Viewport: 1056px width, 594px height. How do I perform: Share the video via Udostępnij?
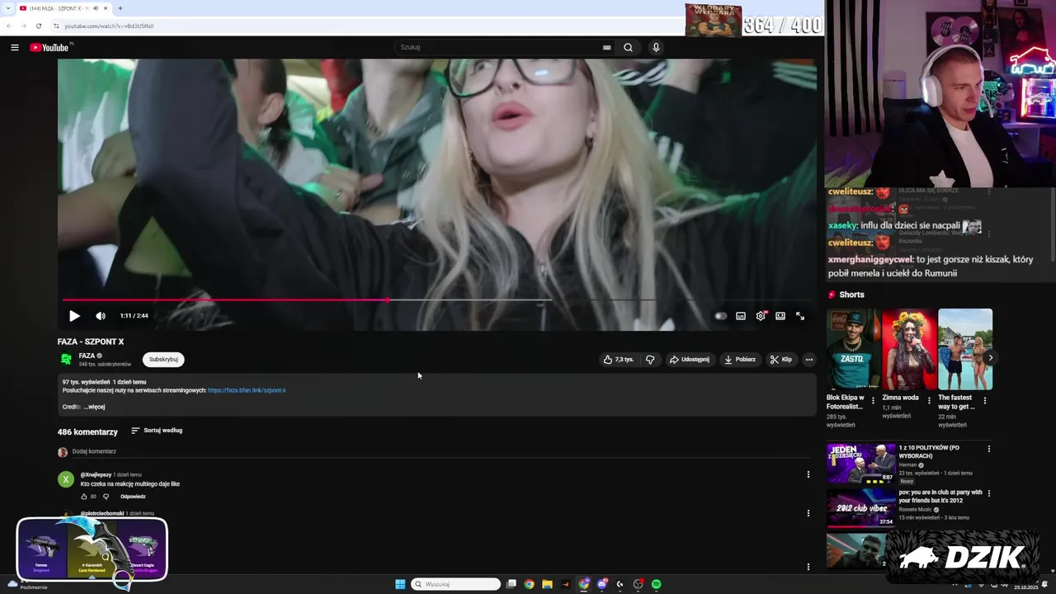(690, 360)
